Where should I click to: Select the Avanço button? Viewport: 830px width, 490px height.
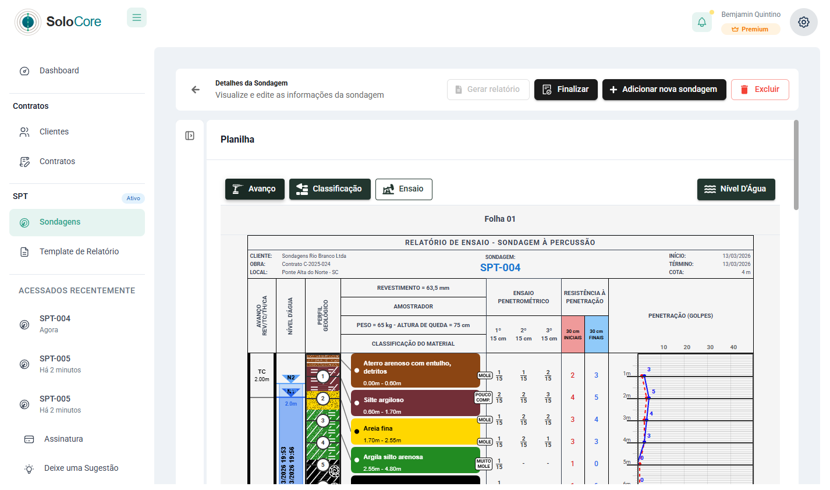click(255, 189)
